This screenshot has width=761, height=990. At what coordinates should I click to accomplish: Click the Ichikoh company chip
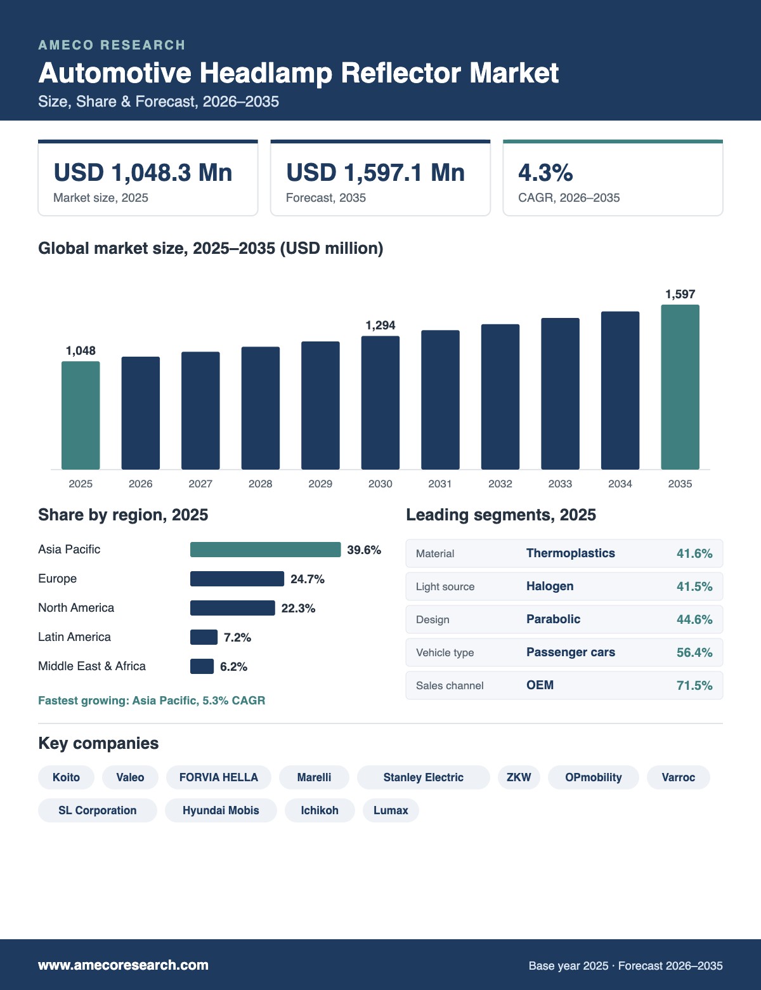tap(320, 810)
